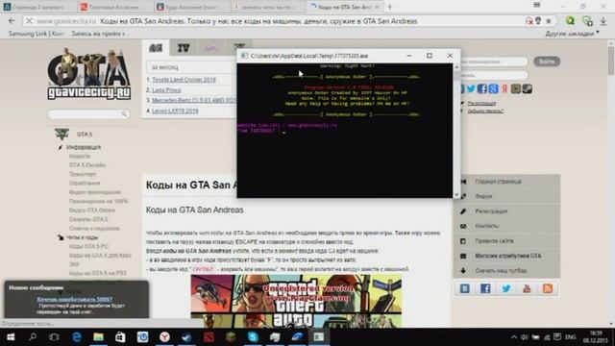
Task: Open Windows Start menu
Action: (11, 337)
